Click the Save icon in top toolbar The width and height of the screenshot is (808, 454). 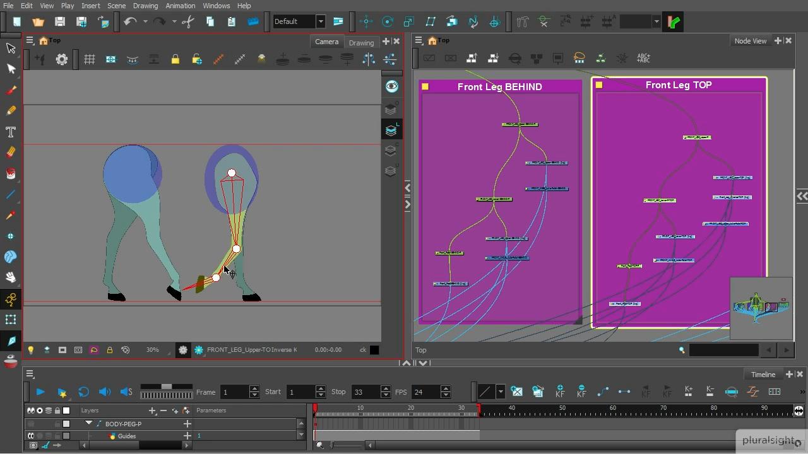pos(60,21)
